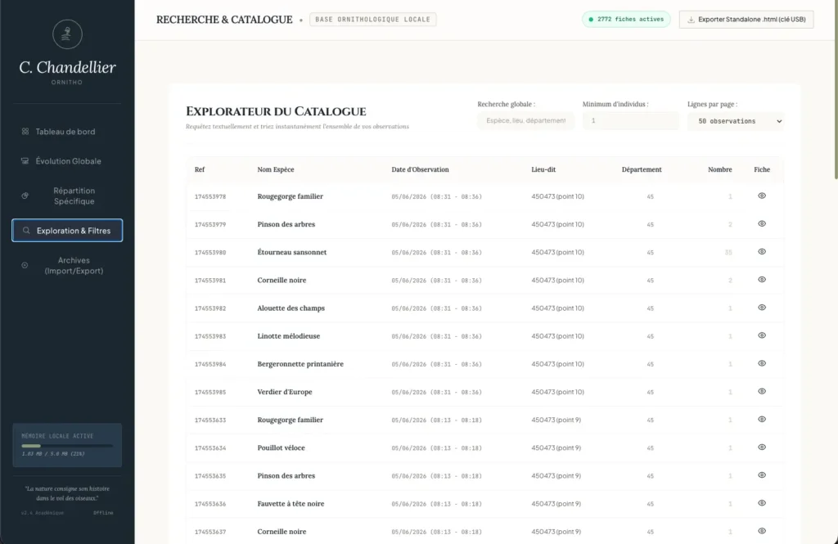
Task: Click the magnifier icon in Exploration & Filtres
Action: pos(26,231)
